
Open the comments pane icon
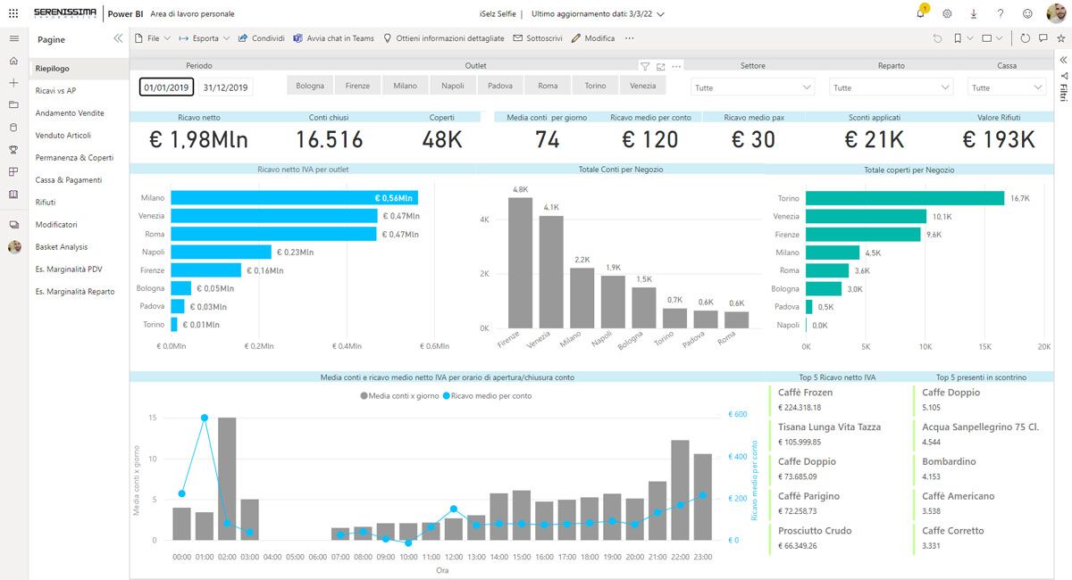(x=1043, y=38)
